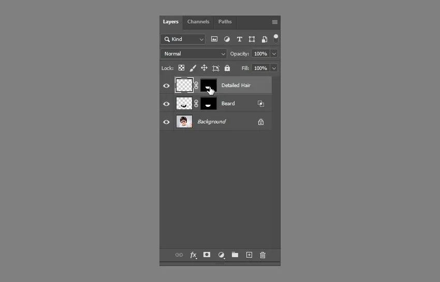Filter for shape layers icon
This screenshot has width=440, height=282.
pyautogui.click(x=252, y=39)
